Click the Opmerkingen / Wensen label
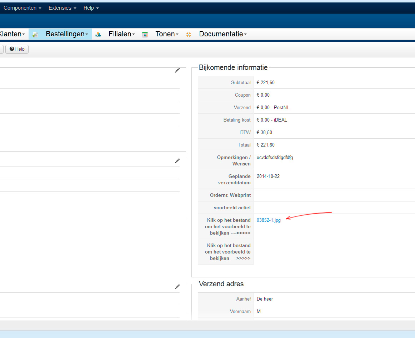This screenshot has height=338, width=415. 234,161
